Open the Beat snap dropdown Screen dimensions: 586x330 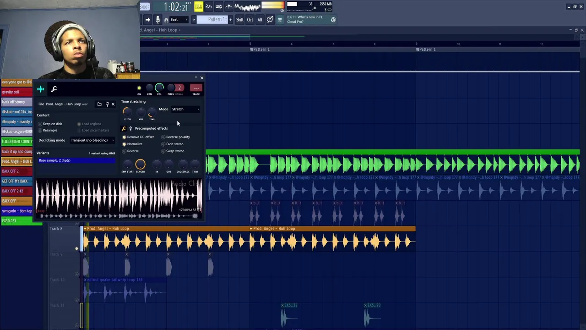pos(179,20)
